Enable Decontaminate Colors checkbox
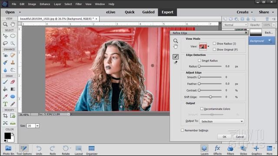 [x=202, y=109]
